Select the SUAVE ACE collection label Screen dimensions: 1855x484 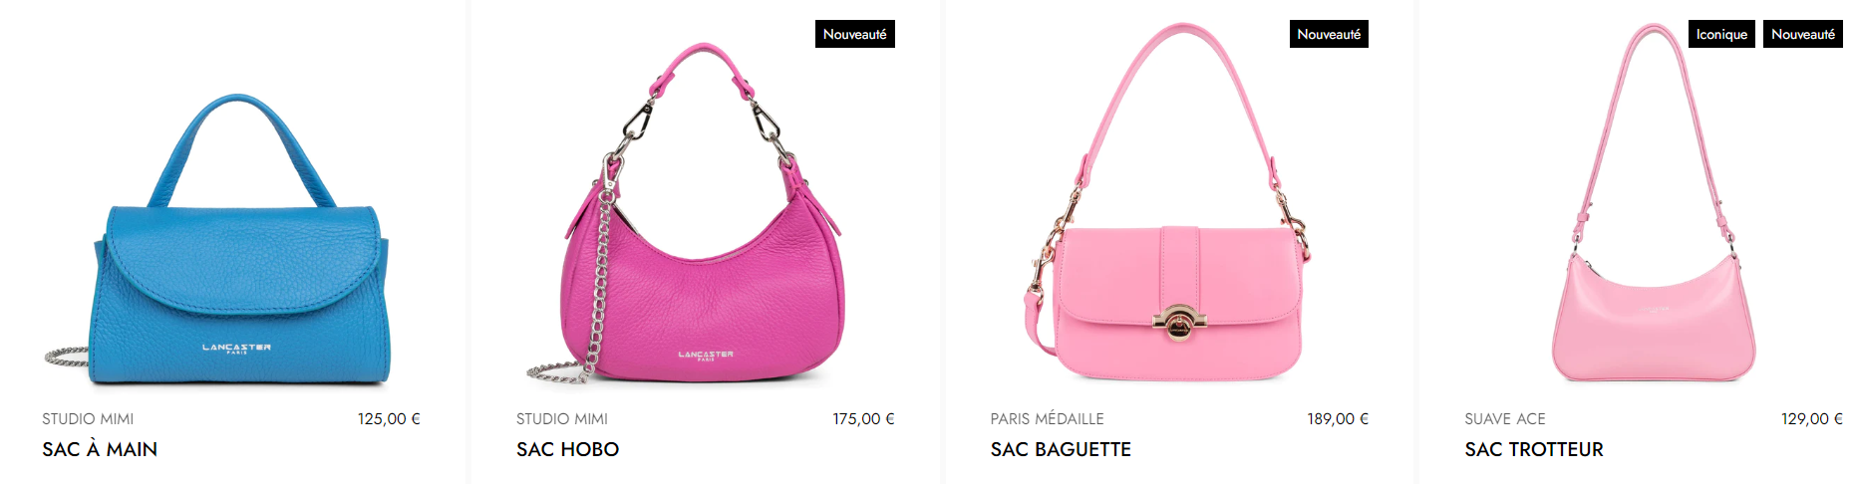coord(1505,419)
